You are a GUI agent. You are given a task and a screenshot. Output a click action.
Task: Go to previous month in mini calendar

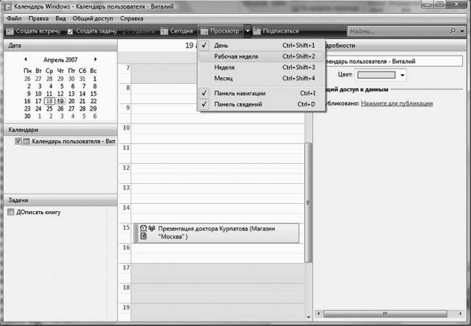[25, 59]
